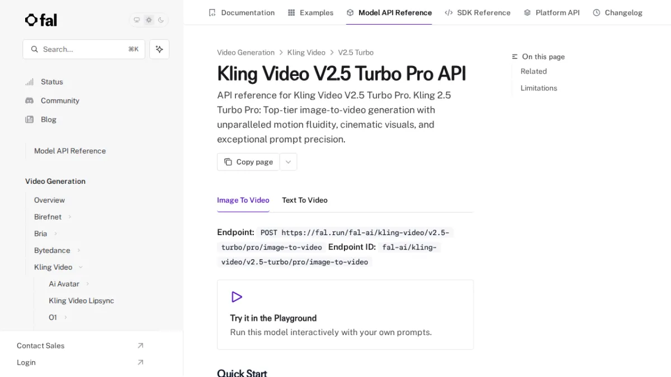Click the Kling Video V2.5 Turbo Pro API heading
This screenshot has width=671, height=377.
(342, 74)
